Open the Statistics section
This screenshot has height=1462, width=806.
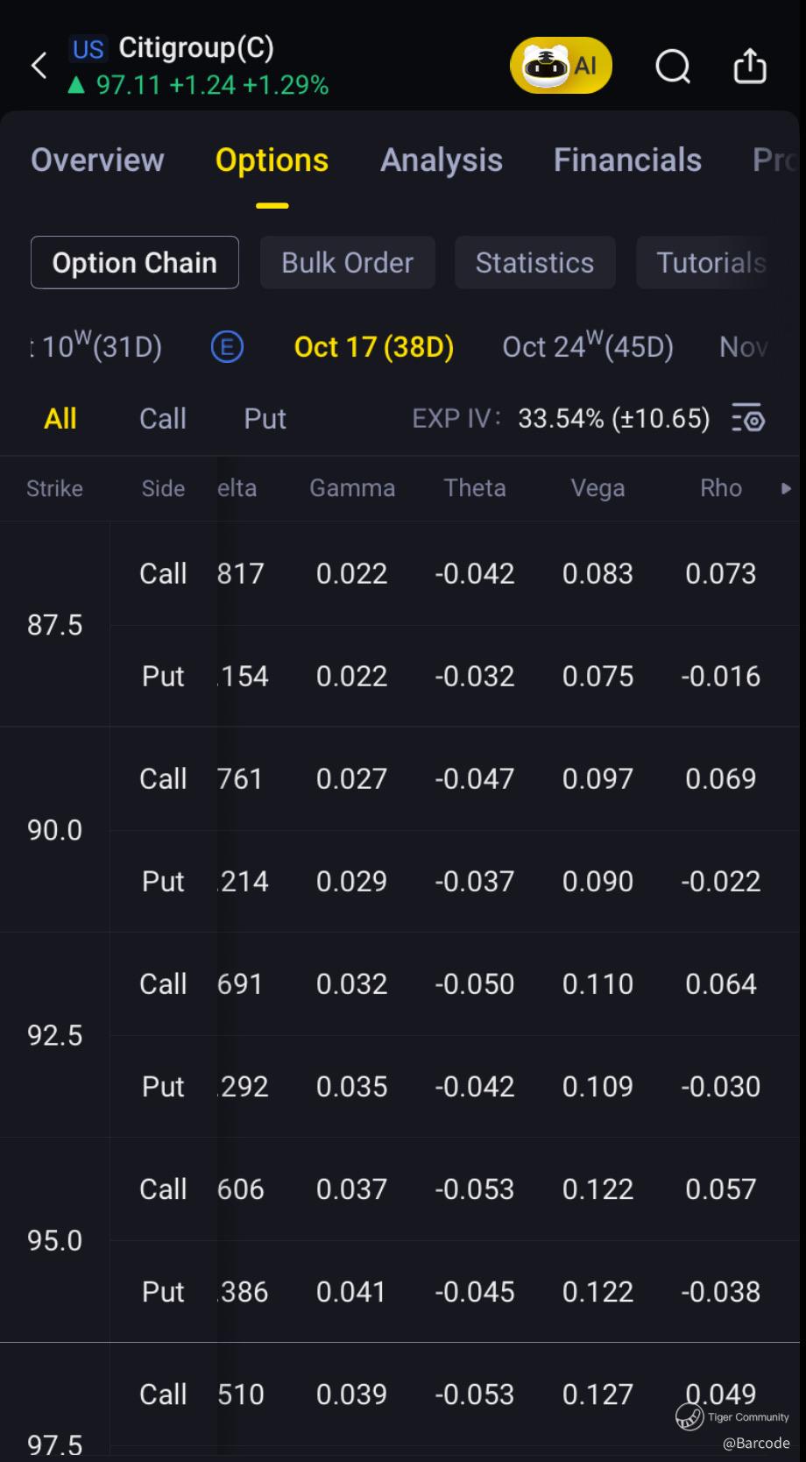pyautogui.click(x=534, y=263)
